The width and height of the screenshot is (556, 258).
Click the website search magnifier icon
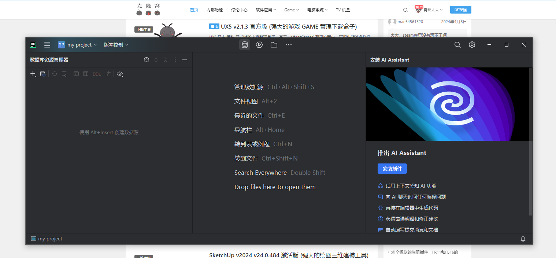click(x=405, y=10)
